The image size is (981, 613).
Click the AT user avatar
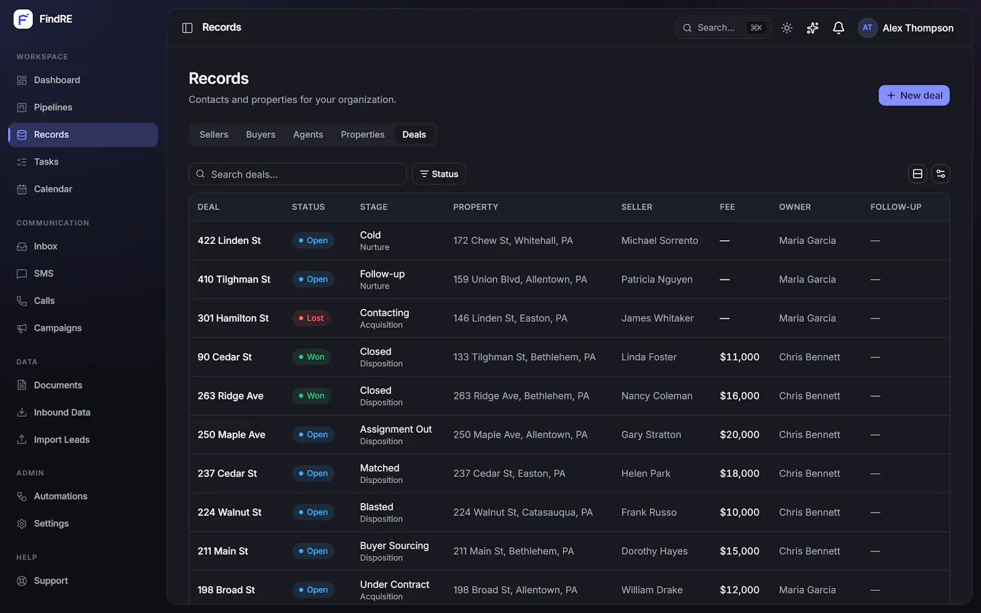tap(868, 28)
